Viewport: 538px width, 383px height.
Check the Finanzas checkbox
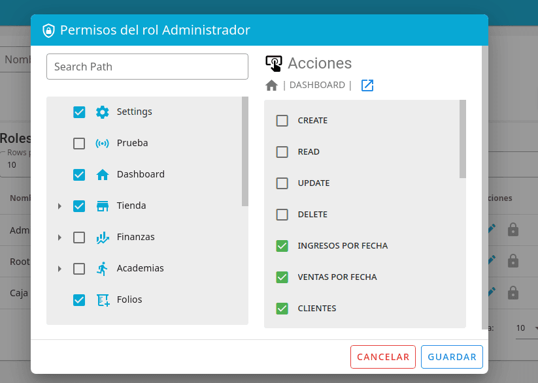[79, 237]
